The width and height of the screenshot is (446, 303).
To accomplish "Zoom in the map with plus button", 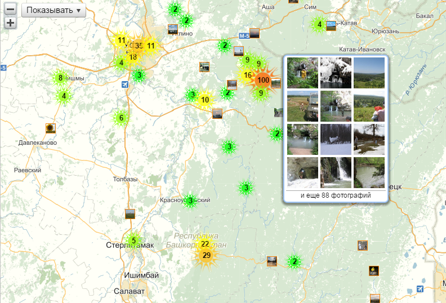I will click(10, 23).
